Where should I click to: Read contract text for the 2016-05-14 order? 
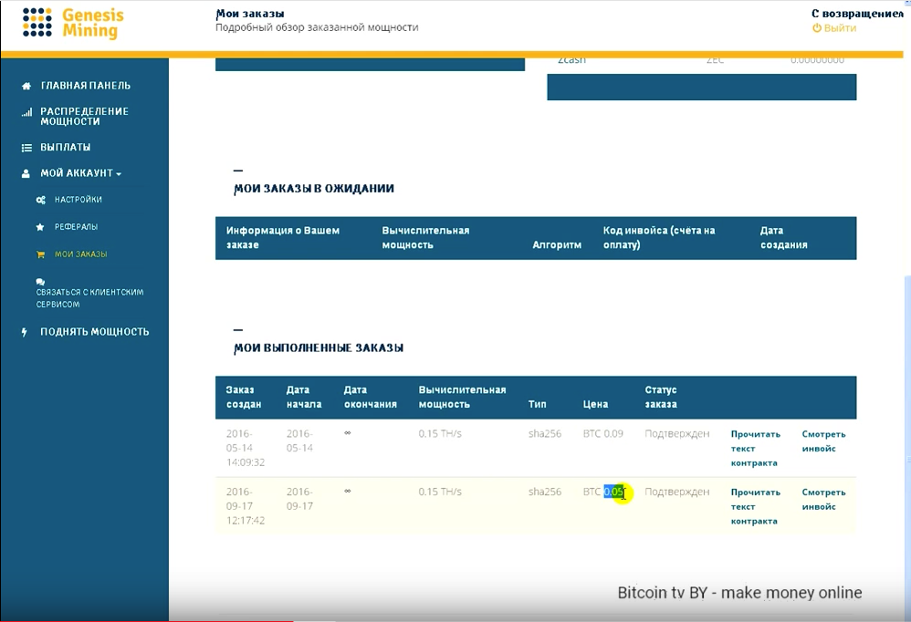coord(756,448)
